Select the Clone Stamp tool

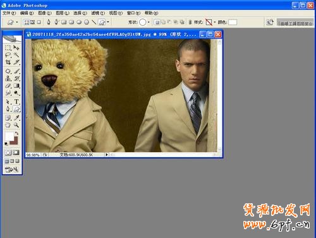click(x=8, y=78)
